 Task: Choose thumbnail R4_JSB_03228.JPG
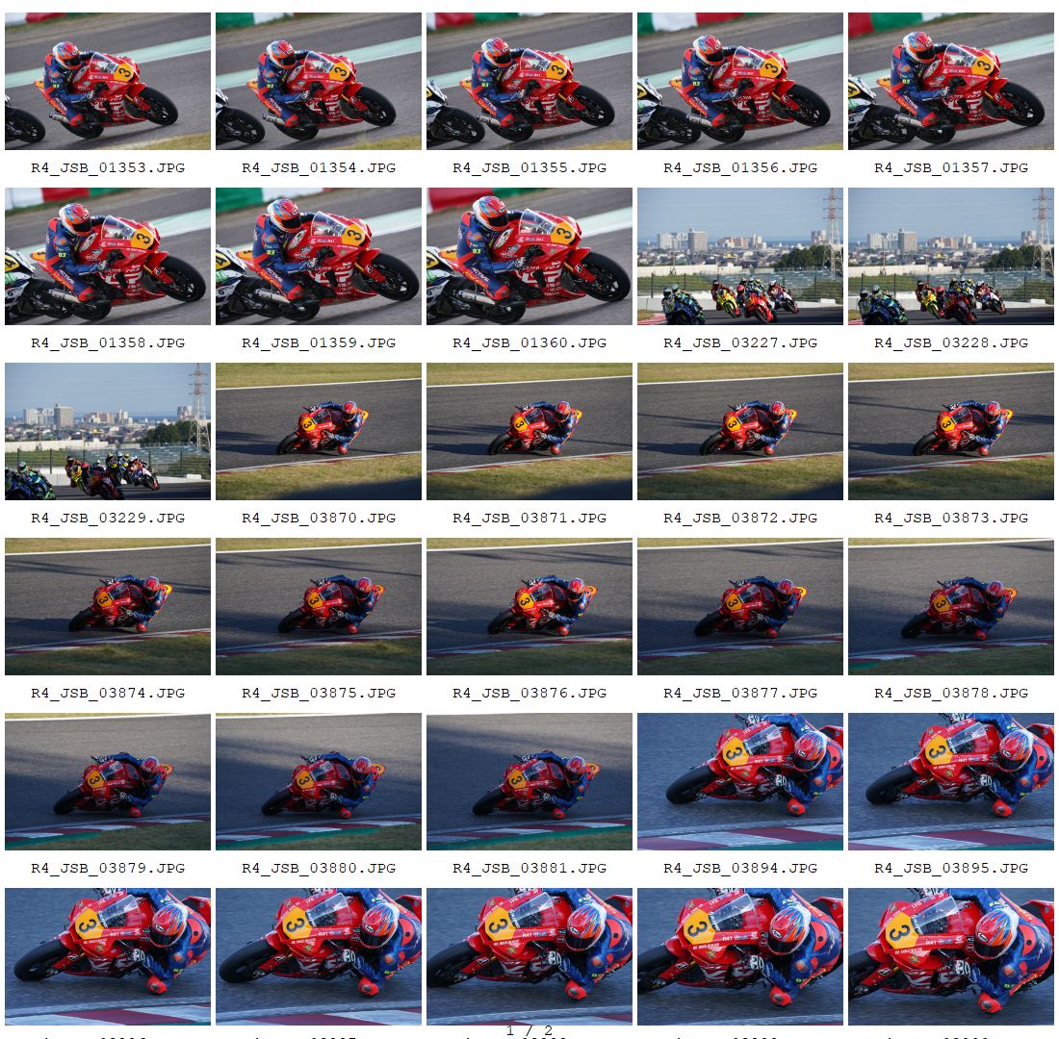951,256
